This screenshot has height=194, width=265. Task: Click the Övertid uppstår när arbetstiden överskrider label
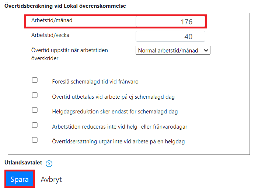pos(69,54)
